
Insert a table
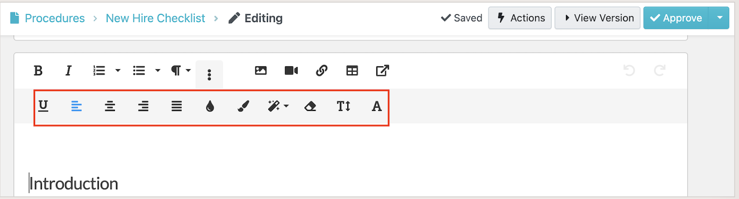pos(352,71)
